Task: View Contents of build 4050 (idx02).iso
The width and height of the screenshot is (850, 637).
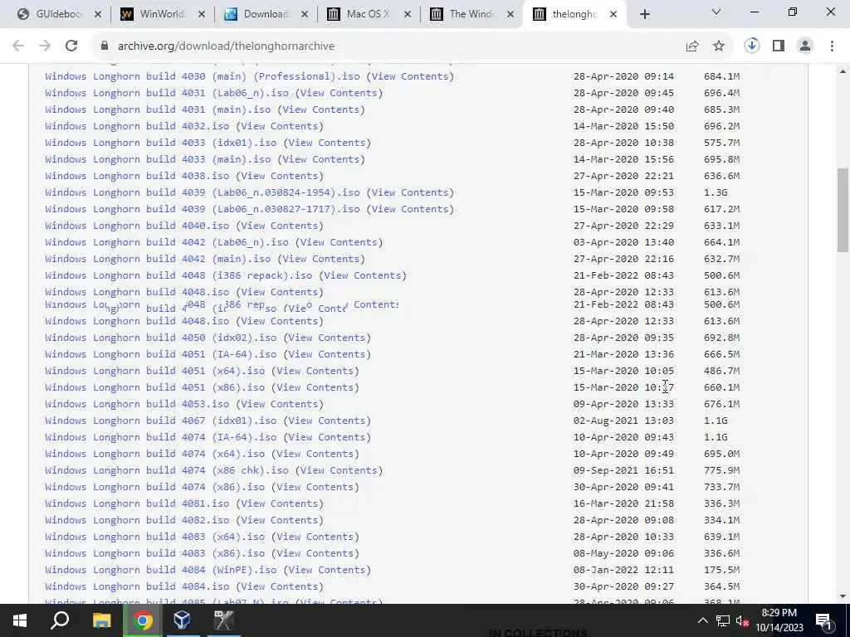Action: (x=327, y=338)
